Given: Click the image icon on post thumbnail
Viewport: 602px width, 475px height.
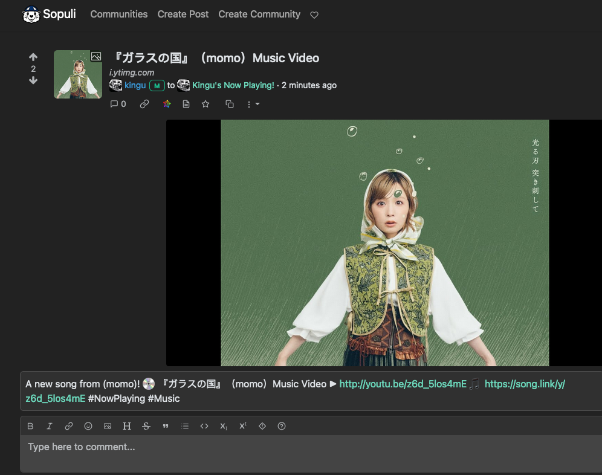Looking at the screenshot, I should [96, 56].
